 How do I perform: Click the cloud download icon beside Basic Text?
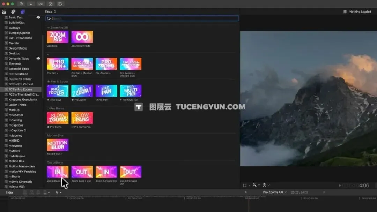point(38,17)
